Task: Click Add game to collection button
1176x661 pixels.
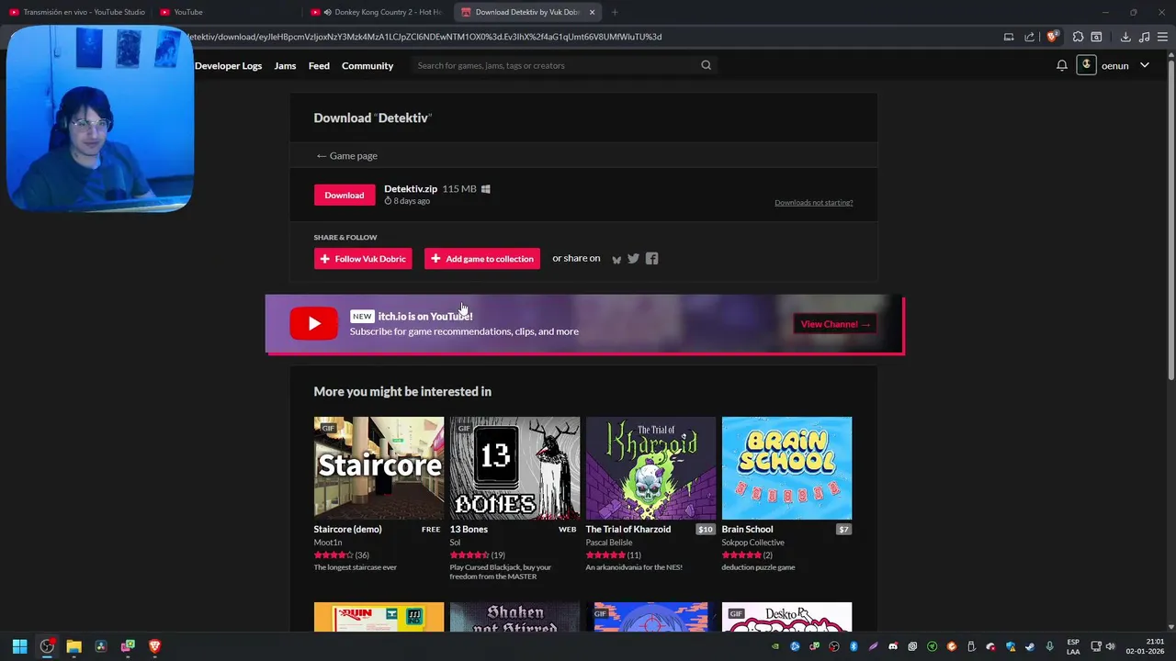Action: pyautogui.click(x=482, y=259)
